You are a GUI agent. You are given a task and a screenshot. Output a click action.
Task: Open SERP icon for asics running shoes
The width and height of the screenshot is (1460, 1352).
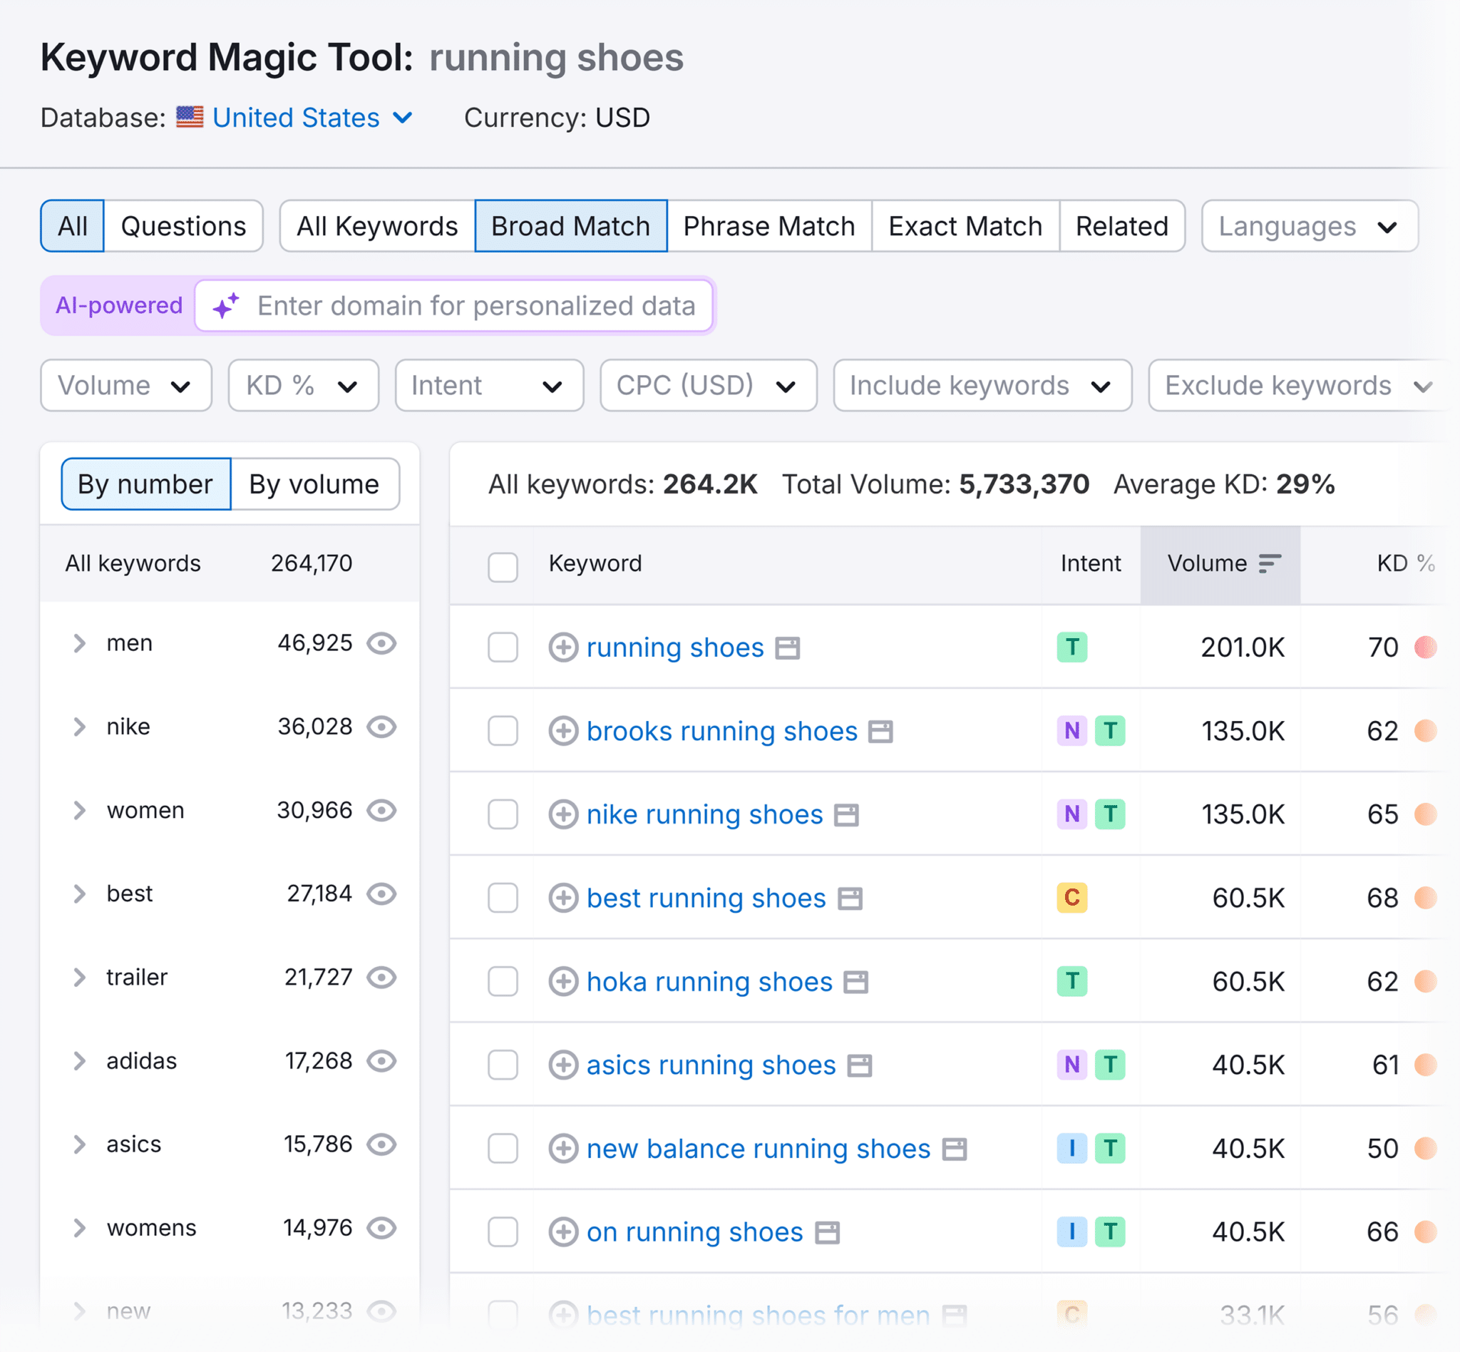860,1066
